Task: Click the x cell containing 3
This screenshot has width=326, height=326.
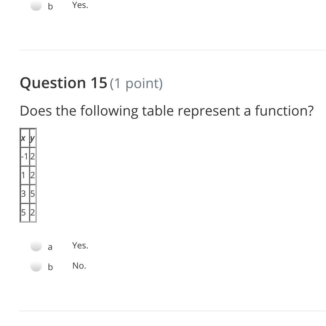Action: click(x=24, y=194)
